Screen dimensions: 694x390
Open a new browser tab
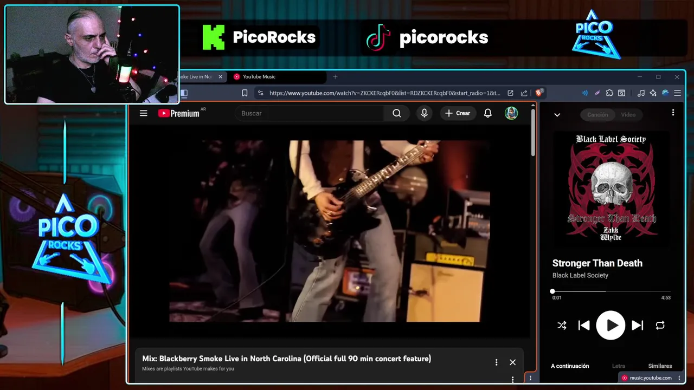(335, 77)
